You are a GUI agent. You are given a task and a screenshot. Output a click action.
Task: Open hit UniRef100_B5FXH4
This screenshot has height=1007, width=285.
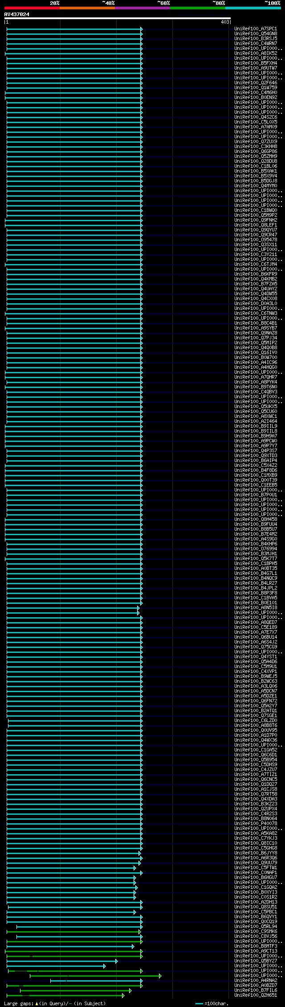[x=256, y=63]
